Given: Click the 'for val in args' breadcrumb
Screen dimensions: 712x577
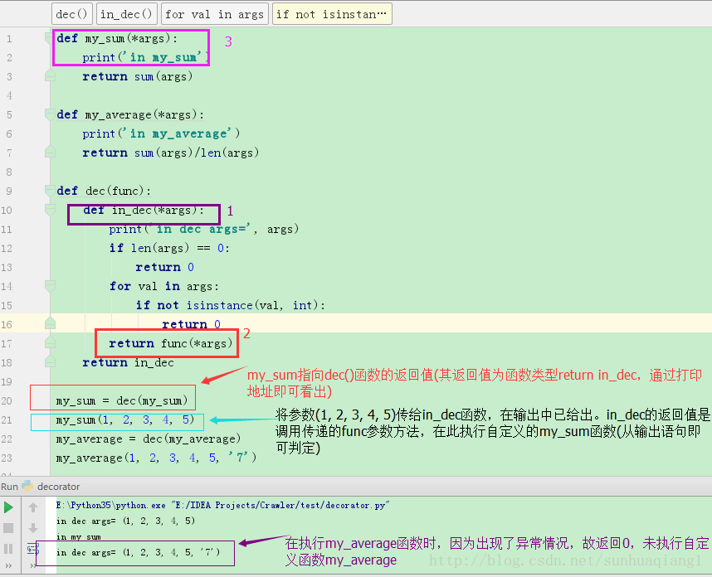Looking at the screenshot, I should point(214,13).
